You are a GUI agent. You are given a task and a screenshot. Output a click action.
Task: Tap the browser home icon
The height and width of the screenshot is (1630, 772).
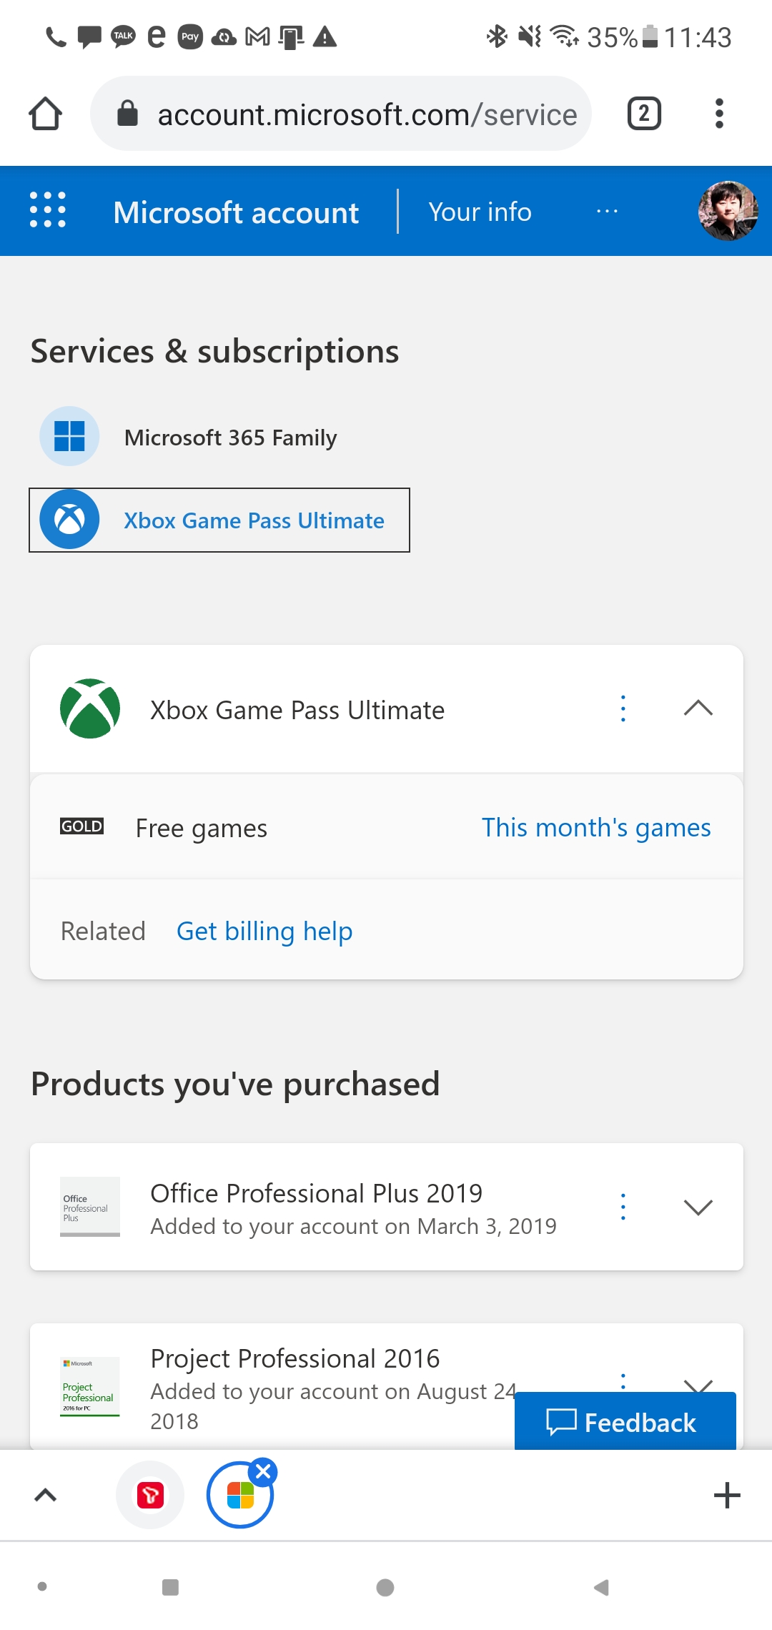pyautogui.click(x=46, y=114)
